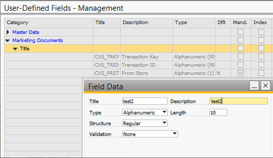This screenshot has height=158, width=273.
Task: Expand the Master Data category arrow
Action: pos(8,32)
